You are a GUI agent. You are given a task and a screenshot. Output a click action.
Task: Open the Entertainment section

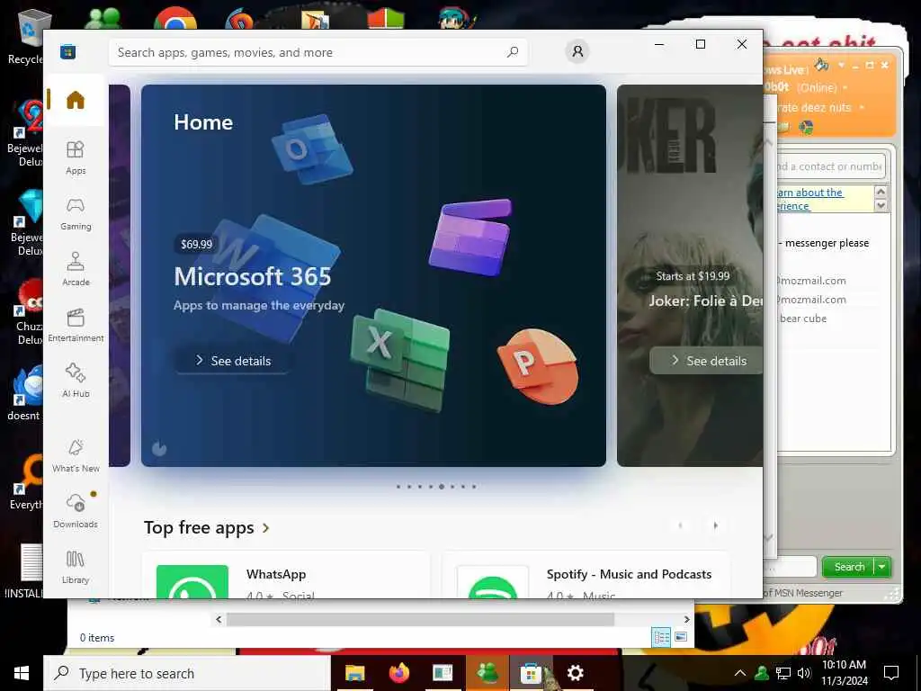tap(76, 326)
